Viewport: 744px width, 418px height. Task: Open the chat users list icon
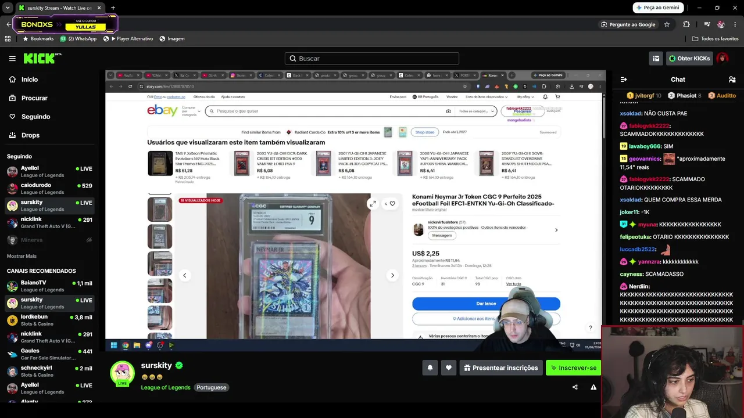pos(732,80)
